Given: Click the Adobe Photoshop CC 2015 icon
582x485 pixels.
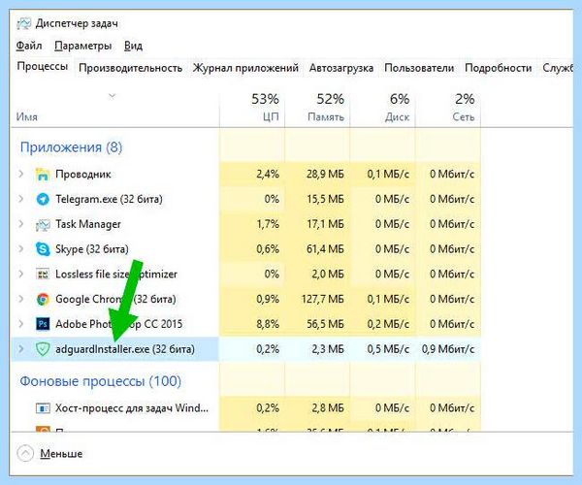Looking at the screenshot, I should (x=43, y=324).
